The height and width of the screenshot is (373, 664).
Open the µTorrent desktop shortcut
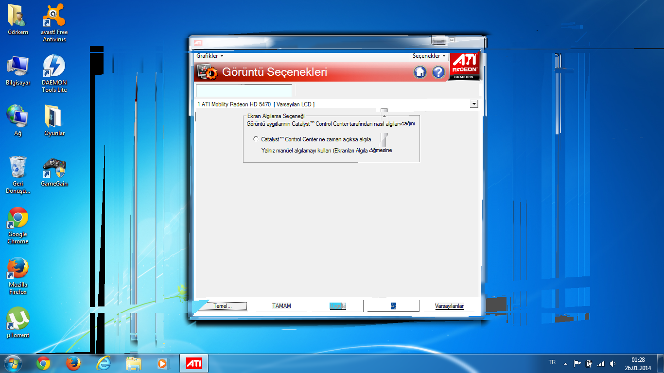pyautogui.click(x=18, y=323)
